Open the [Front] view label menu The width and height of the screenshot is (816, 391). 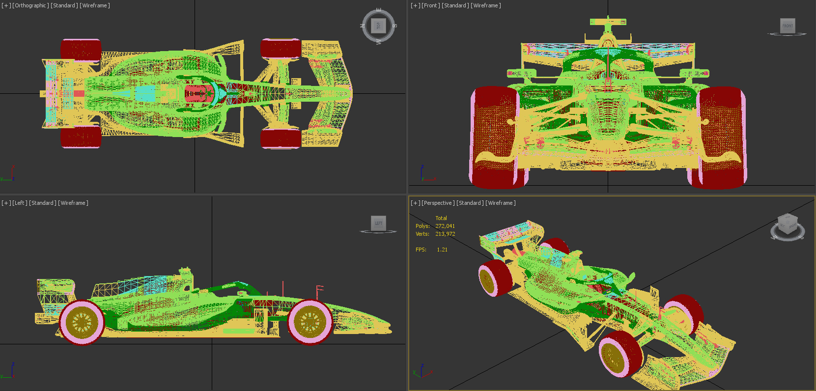point(431,5)
